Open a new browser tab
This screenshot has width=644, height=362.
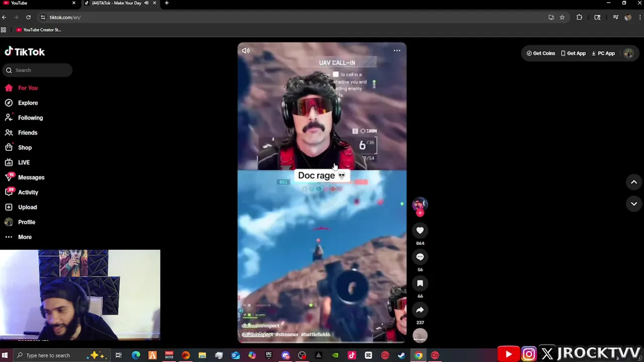[167, 3]
